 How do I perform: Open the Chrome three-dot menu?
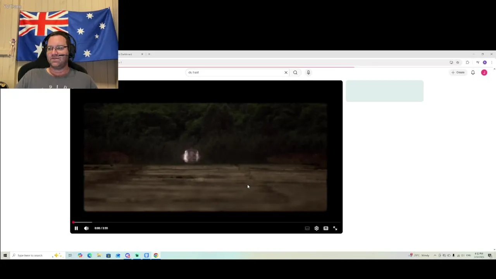coord(491,62)
